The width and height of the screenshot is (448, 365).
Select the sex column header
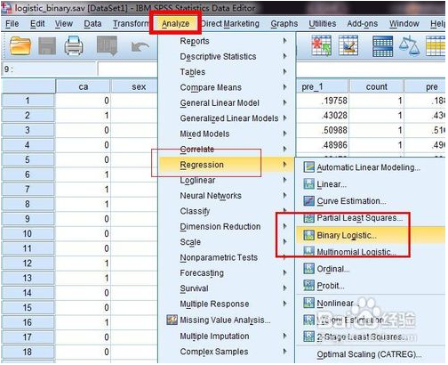click(135, 86)
